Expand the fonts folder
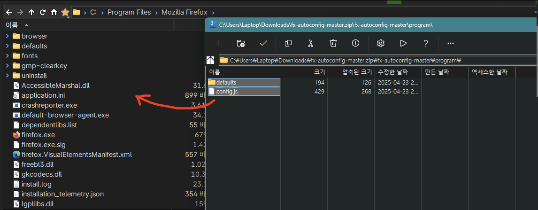The width and height of the screenshot is (538, 210). point(7,55)
